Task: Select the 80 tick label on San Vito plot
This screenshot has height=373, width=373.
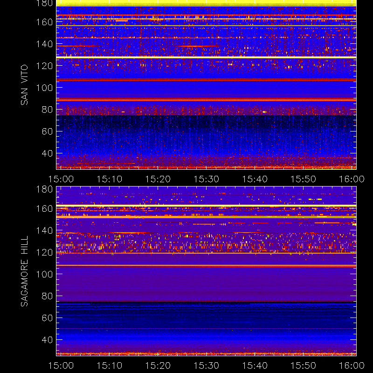Action: click(x=48, y=110)
